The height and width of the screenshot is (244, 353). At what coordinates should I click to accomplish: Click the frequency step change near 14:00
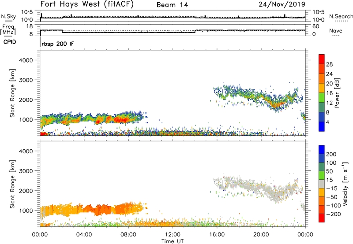(x=195, y=31)
